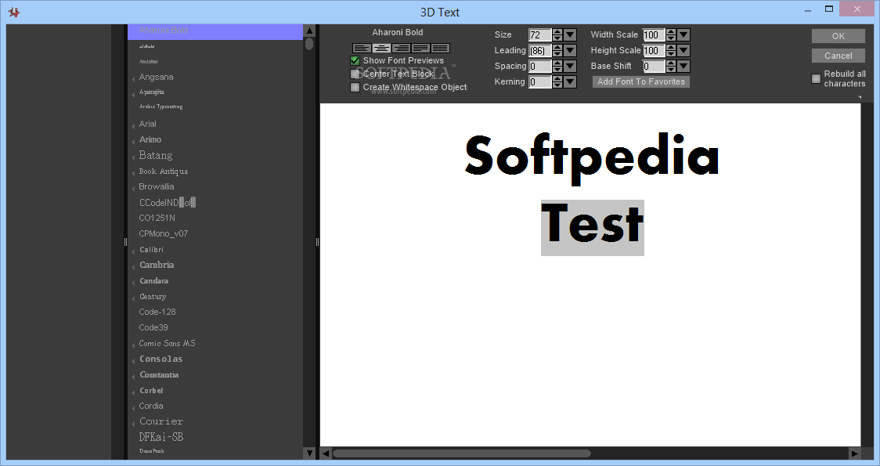
Task: Increase Leading with the up stepper arrow
Action: click(557, 48)
